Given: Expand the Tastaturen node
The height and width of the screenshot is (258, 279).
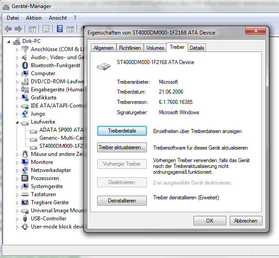Looking at the screenshot, I should click(17, 195).
